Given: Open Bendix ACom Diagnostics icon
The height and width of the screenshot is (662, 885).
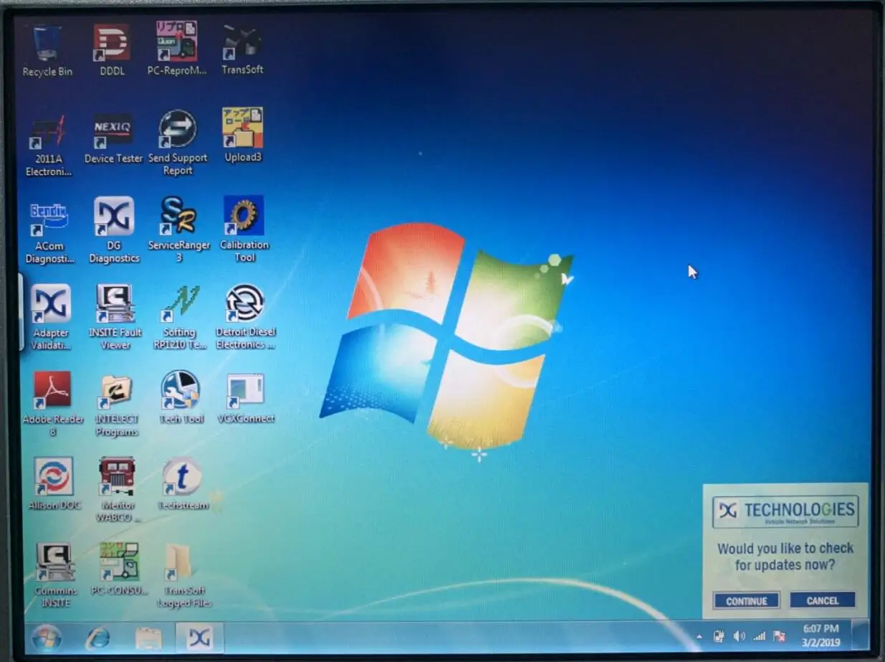Looking at the screenshot, I should point(49,233).
